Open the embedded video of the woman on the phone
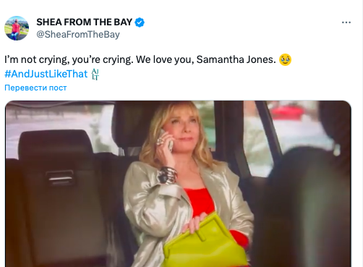Image resolution: width=363 pixels, height=267 pixels. click(x=178, y=184)
